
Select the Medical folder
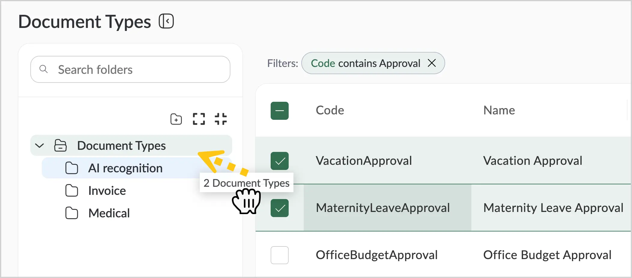[x=109, y=213]
